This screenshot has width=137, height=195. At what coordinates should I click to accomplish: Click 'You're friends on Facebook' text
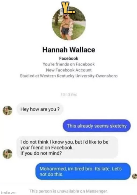point(69,64)
